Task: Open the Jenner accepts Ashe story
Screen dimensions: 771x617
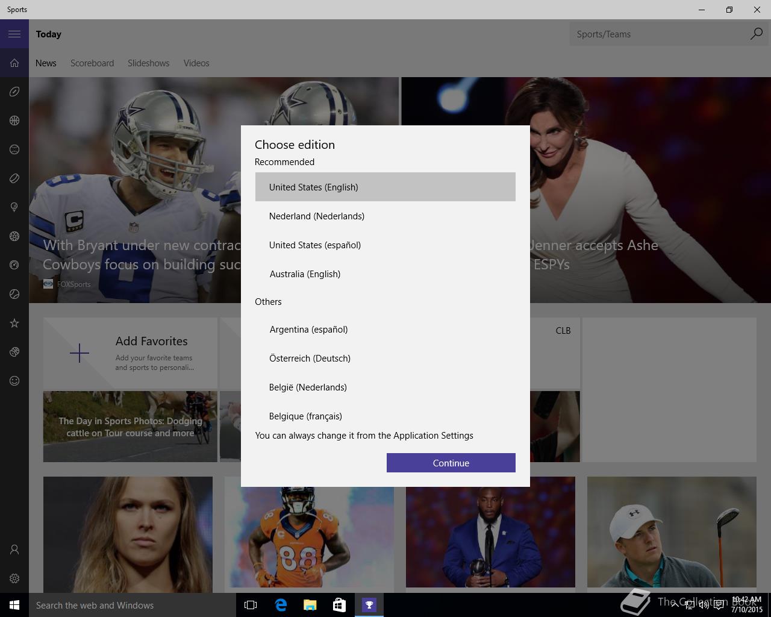Action: point(593,254)
